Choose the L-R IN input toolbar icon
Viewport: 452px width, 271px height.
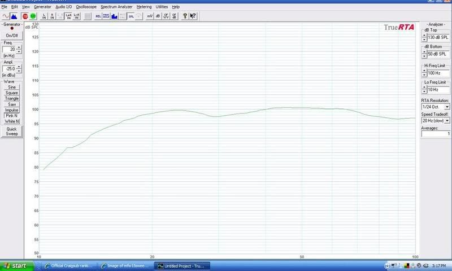pyautogui.click(x=77, y=16)
